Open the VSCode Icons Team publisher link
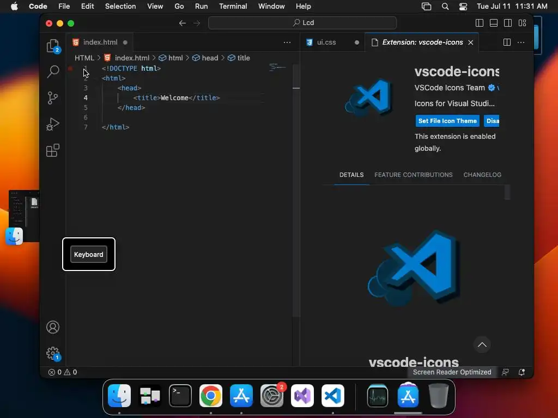 click(450, 88)
